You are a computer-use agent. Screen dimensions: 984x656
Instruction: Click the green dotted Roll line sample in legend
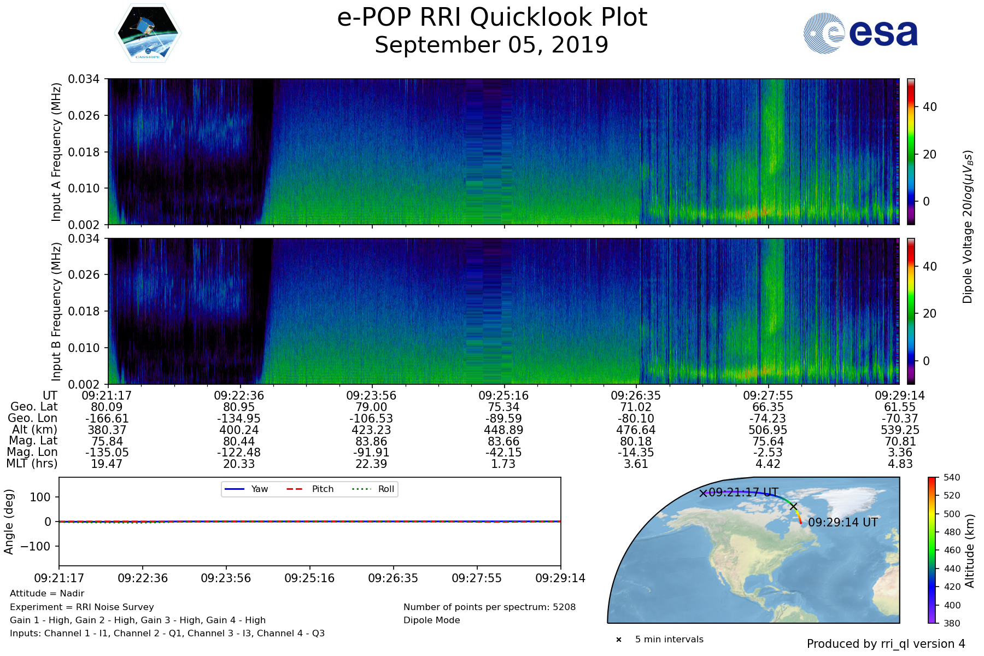pos(361,489)
